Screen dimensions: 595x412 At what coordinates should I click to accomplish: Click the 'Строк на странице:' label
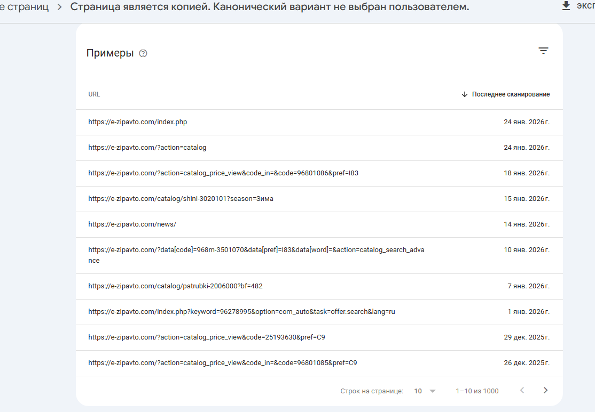click(372, 391)
